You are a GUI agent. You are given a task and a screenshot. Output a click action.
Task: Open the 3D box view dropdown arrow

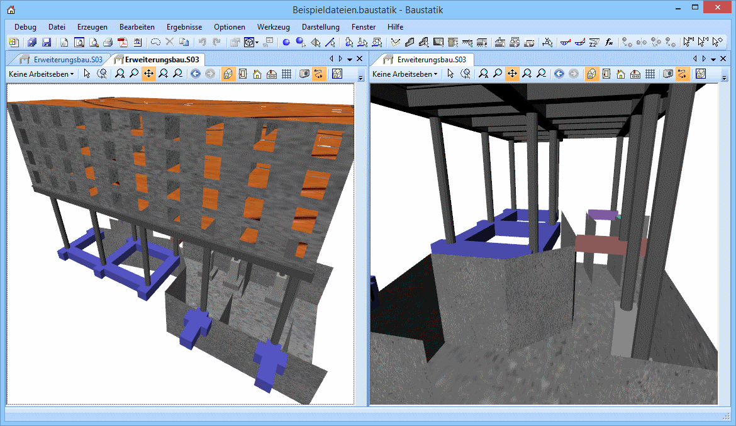point(257,43)
